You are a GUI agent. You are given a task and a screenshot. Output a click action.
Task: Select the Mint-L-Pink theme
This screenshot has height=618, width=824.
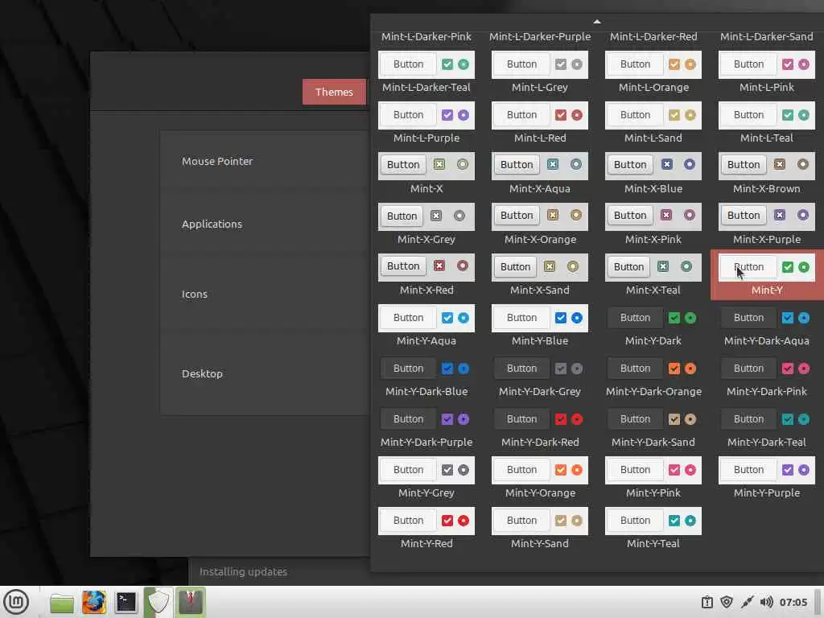[767, 72]
